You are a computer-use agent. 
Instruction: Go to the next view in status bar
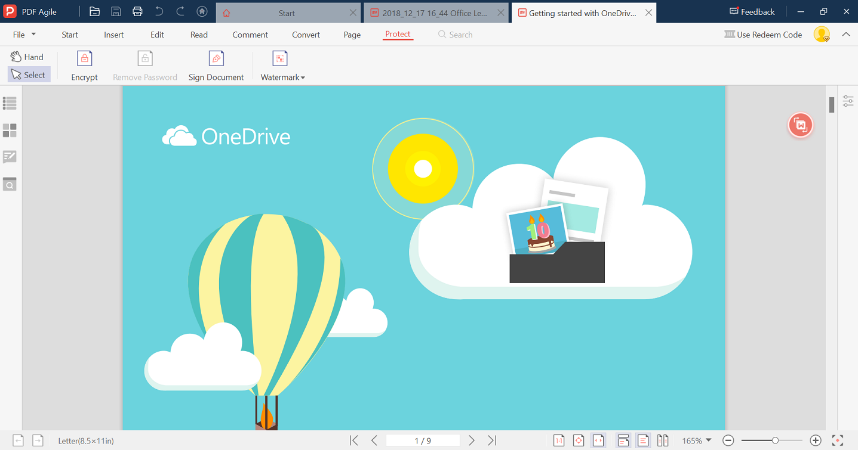(38, 440)
